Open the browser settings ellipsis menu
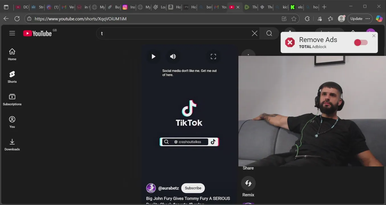386x205 pixels. pos(368,19)
